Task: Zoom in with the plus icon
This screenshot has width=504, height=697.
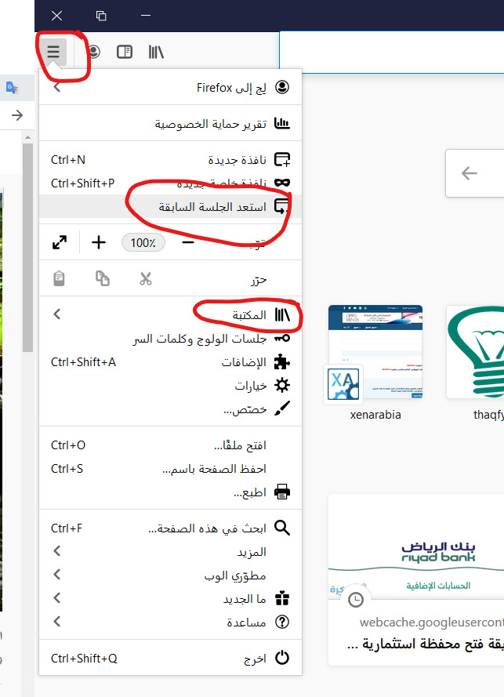Action: [99, 242]
